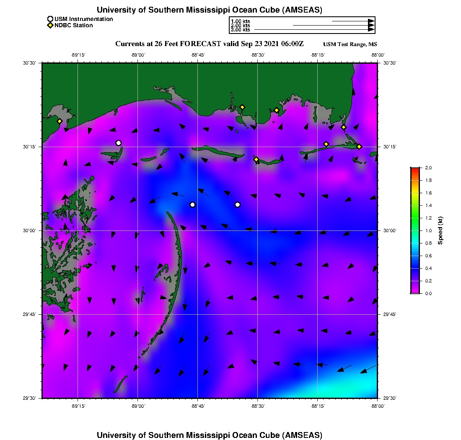Click the top 'Ocean Cube (AMSEAS)' header title
461x440 pixels.
point(209,10)
